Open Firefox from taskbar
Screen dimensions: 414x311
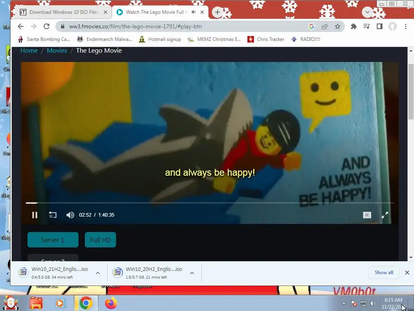coord(111,303)
